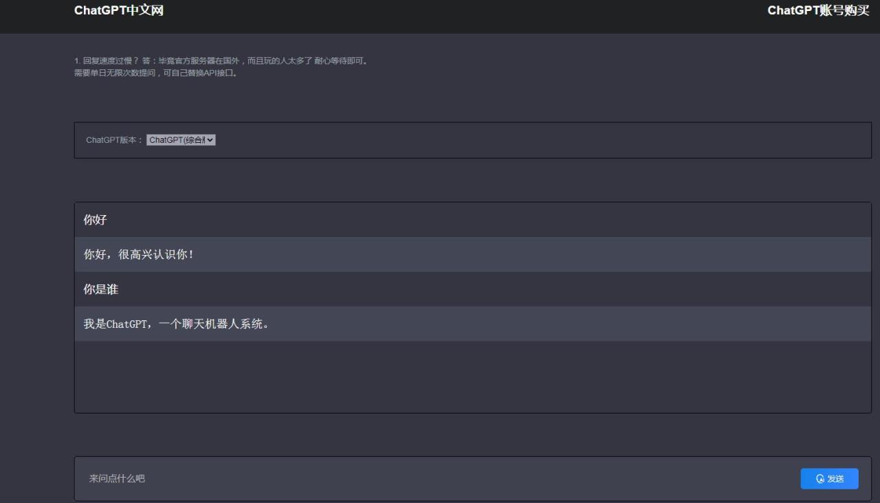
Task: Click the chevron arrow of version selector
Action: tap(210, 140)
